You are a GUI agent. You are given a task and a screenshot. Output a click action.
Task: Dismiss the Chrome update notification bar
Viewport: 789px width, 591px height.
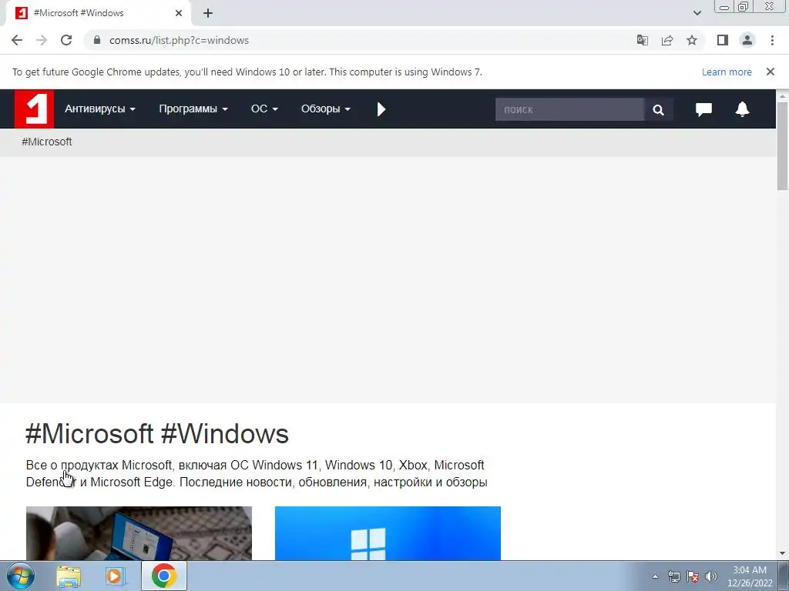click(770, 72)
